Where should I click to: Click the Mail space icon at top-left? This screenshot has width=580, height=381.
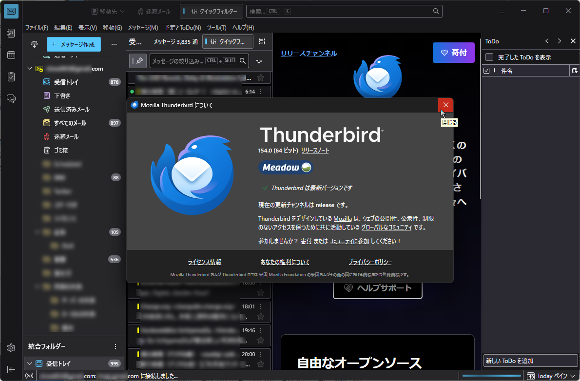point(11,12)
